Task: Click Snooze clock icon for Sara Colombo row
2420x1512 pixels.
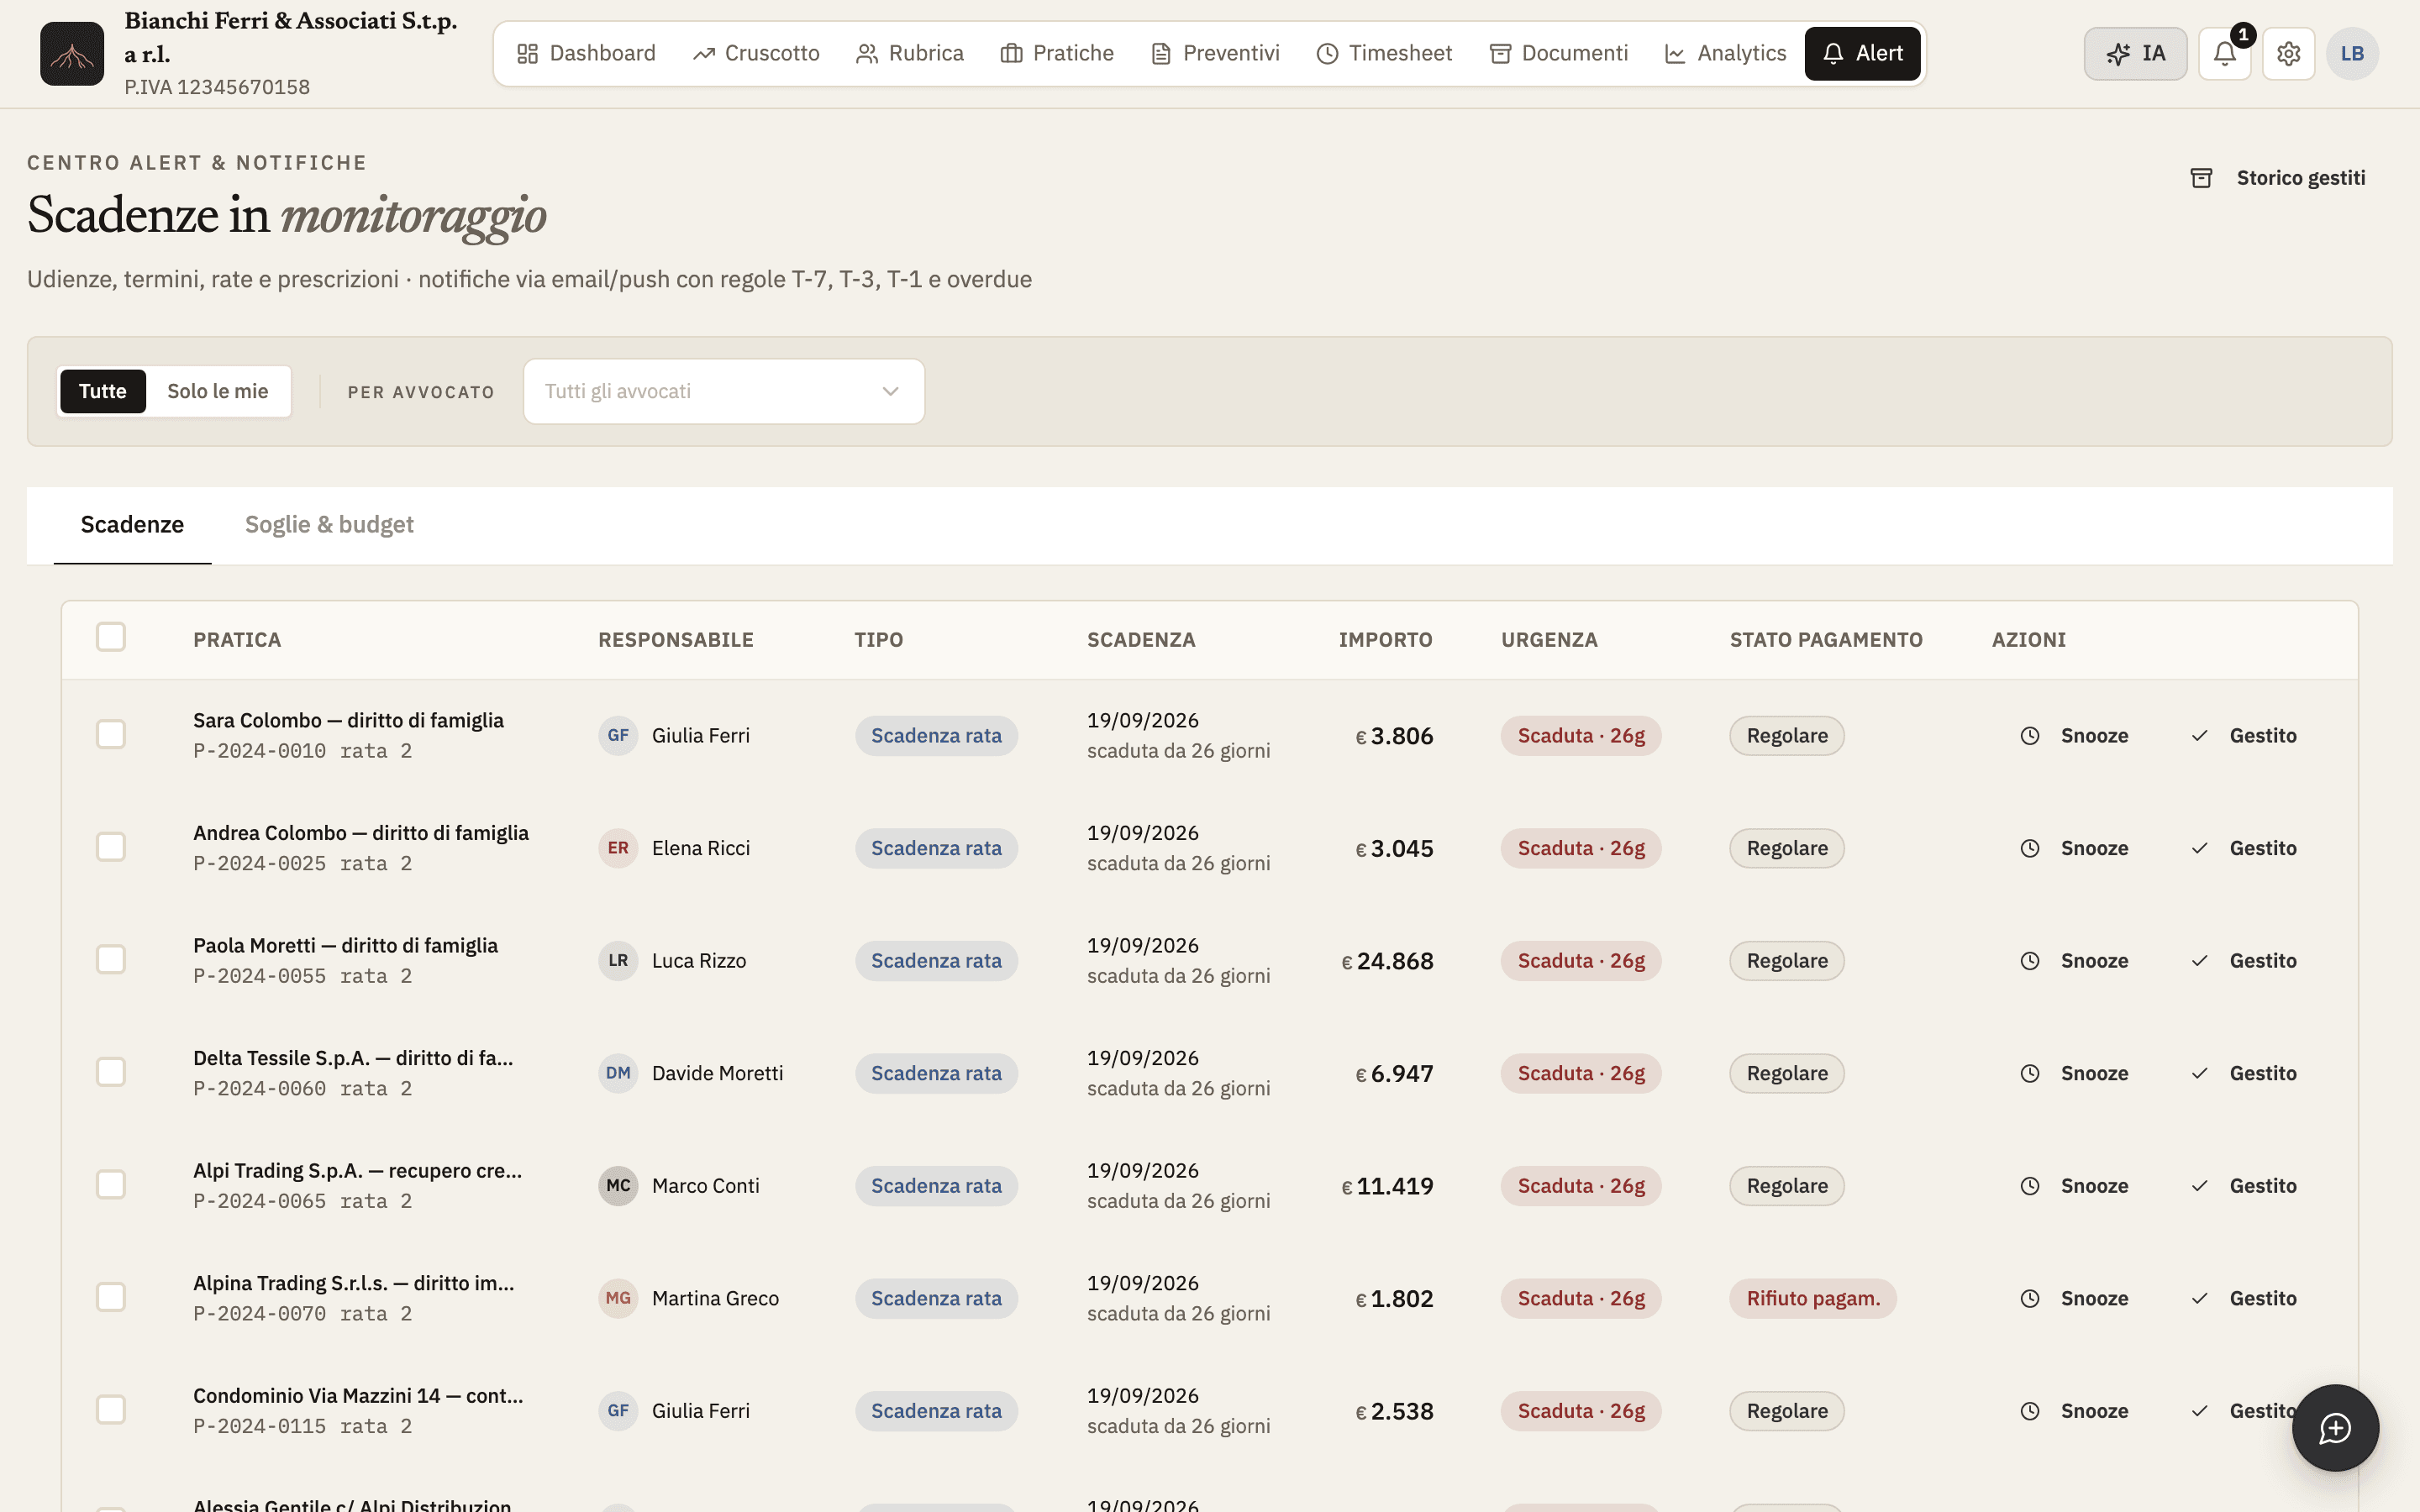Action: coord(2030,736)
